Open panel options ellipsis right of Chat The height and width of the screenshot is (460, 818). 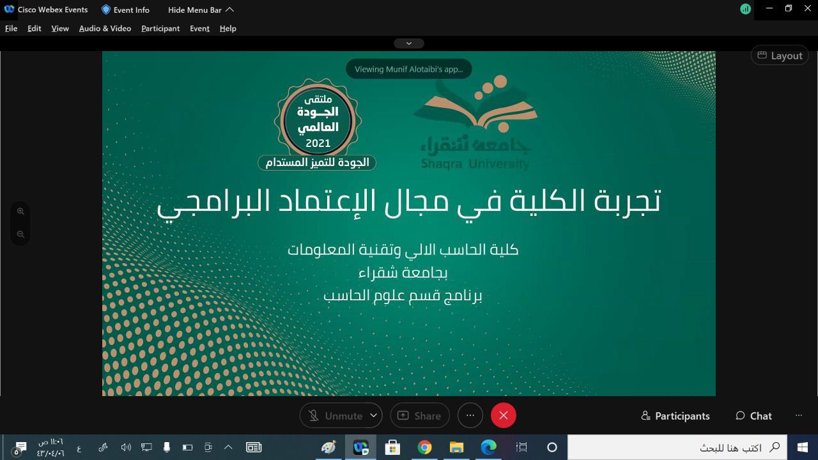click(798, 415)
